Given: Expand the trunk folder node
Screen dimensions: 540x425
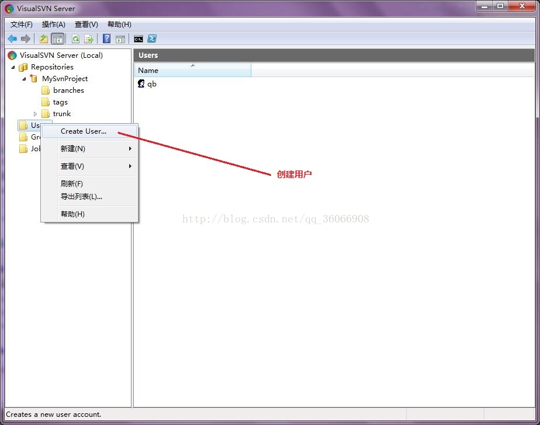Looking at the screenshot, I should 35,114.
